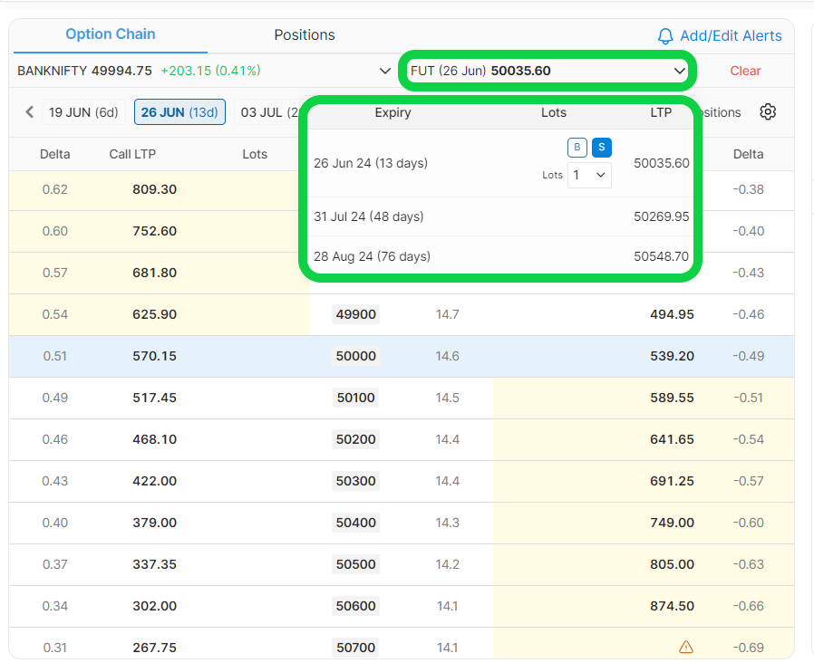Click call LTP 468.10
Screen dimensions: 814x663
[x=154, y=439]
